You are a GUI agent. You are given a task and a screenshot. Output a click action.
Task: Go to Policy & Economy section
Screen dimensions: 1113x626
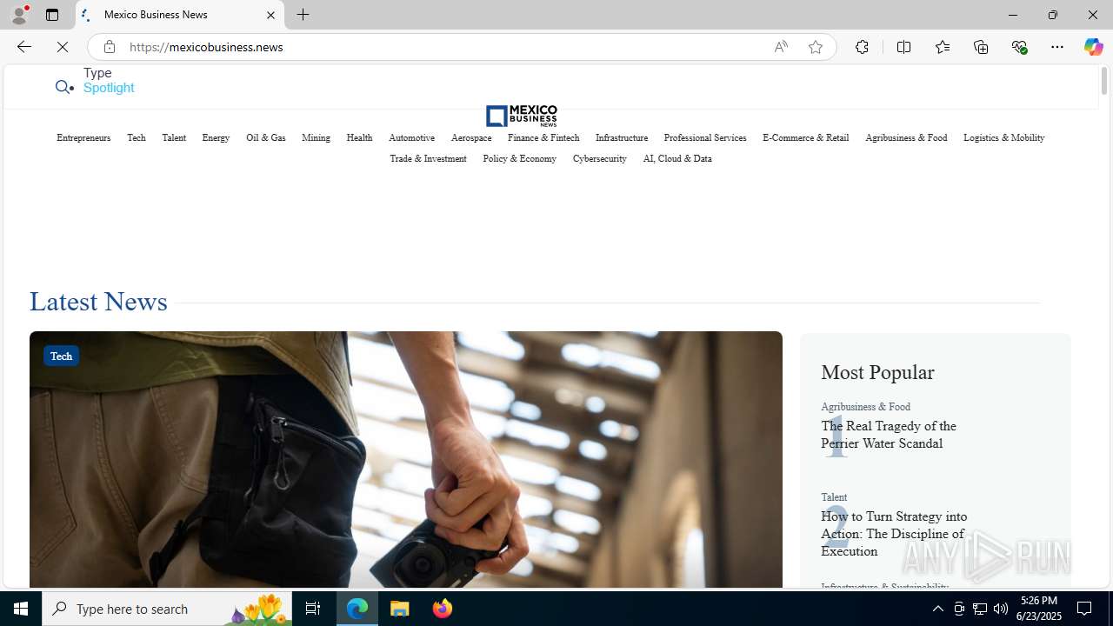click(519, 159)
